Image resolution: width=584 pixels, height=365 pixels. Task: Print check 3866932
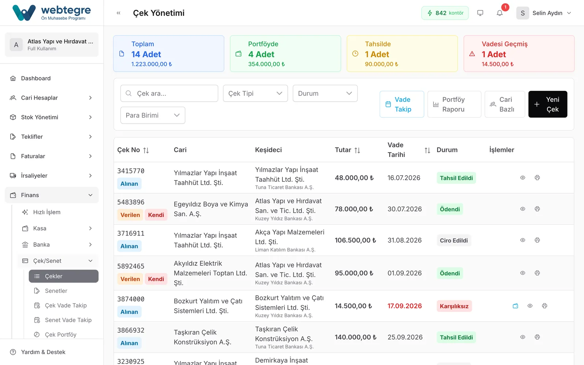tap(537, 337)
